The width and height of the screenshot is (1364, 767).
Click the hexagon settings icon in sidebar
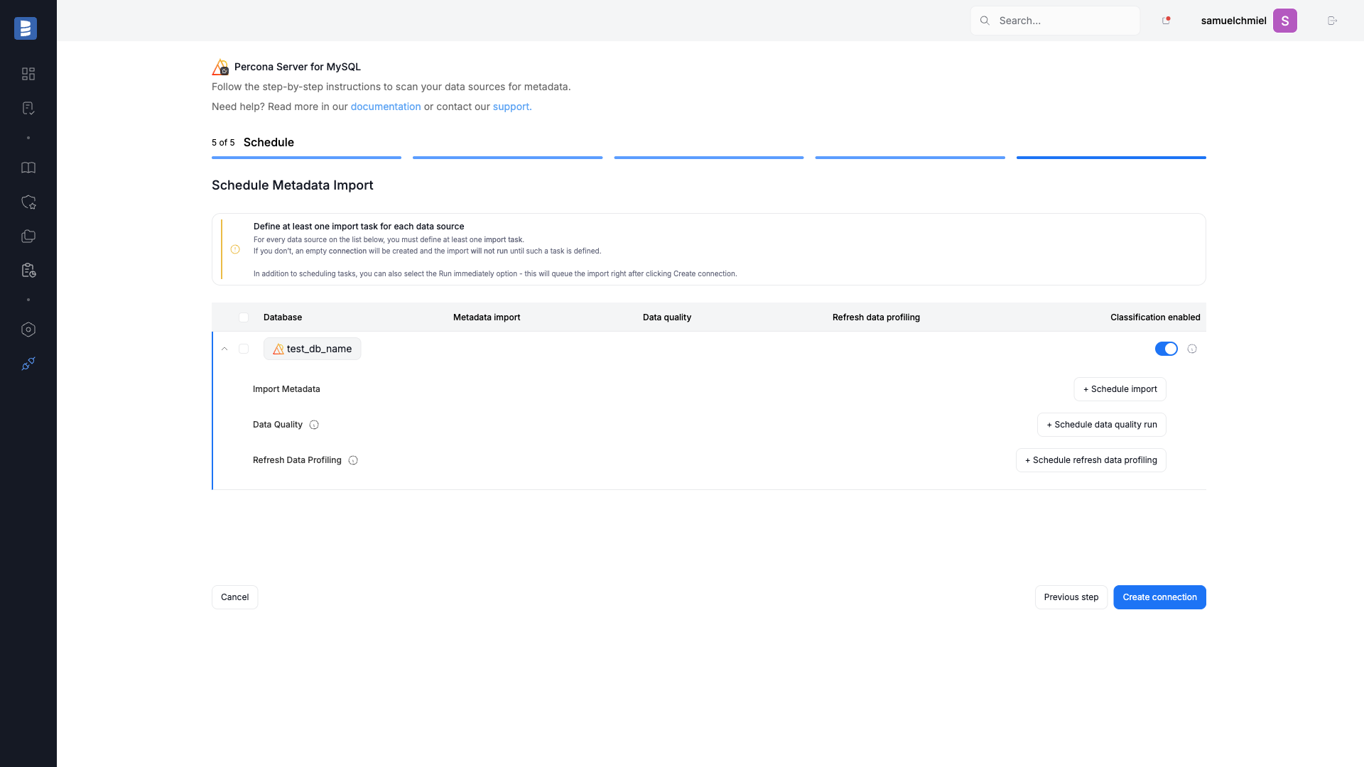click(28, 330)
